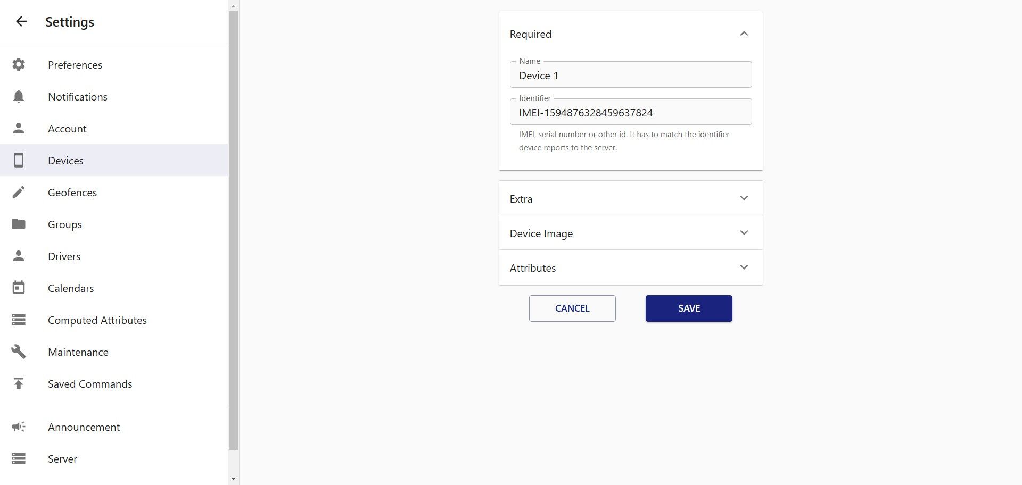Click the back arrow beside Settings
The height and width of the screenshot is (485, 1022).
coord(21,21)
